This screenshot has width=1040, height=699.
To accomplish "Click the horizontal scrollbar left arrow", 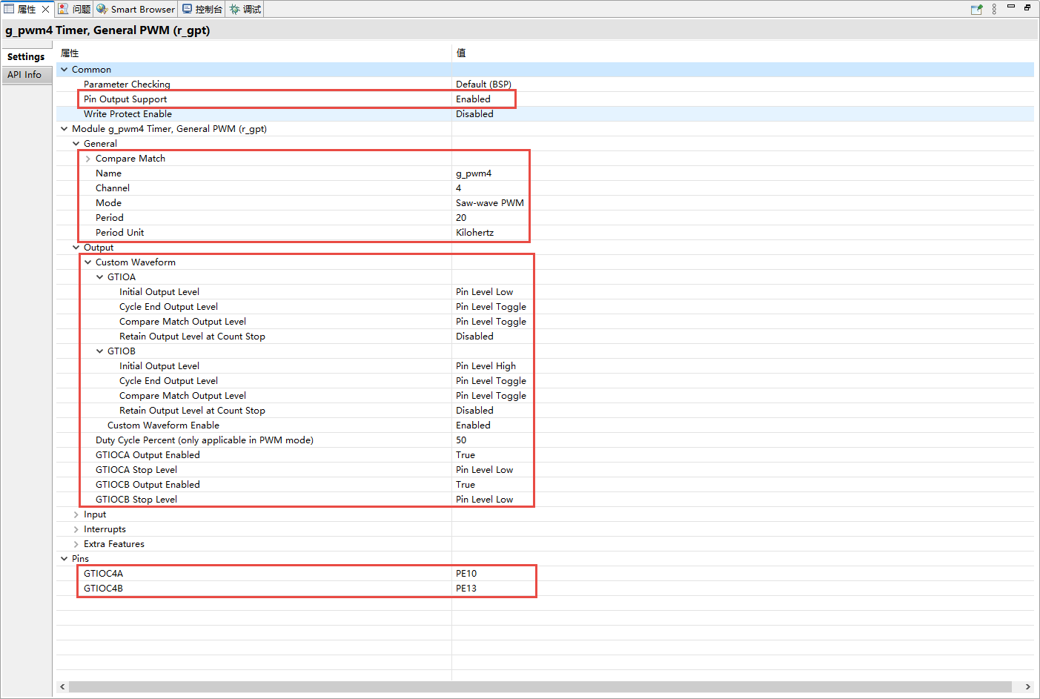I will pyautogui.click(x=62, y=687).
